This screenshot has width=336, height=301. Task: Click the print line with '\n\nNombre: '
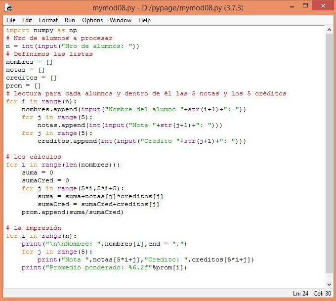pyautogui.click(x=104, y=244)
